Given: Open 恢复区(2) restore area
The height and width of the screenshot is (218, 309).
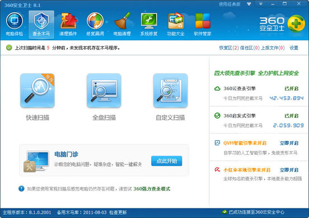Looking at the screenshot, I should point(229,48).
